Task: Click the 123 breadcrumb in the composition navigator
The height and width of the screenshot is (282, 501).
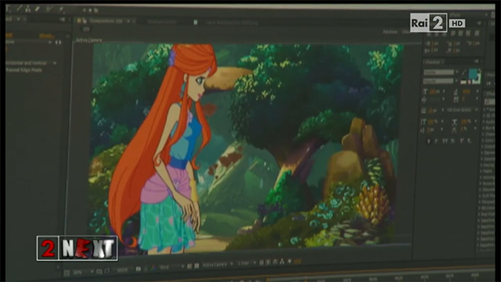Action: [85, 29]
